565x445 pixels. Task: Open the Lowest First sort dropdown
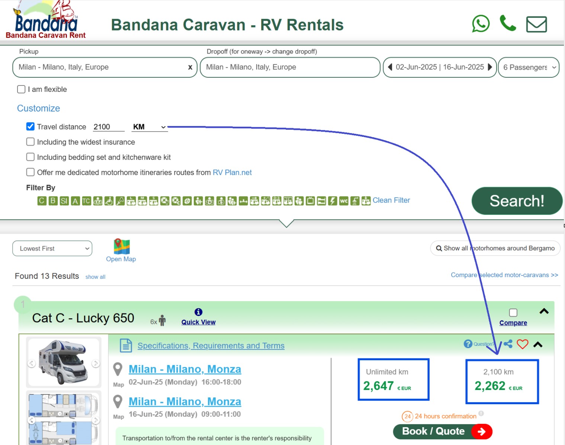tap(52, 248)
